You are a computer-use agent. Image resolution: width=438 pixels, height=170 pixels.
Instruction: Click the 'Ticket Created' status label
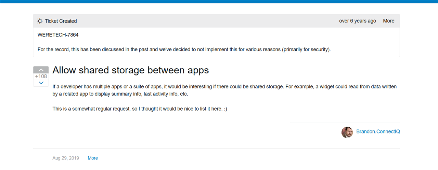pos(61,21)
